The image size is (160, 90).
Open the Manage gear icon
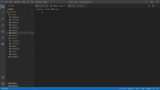pos(3,84)
